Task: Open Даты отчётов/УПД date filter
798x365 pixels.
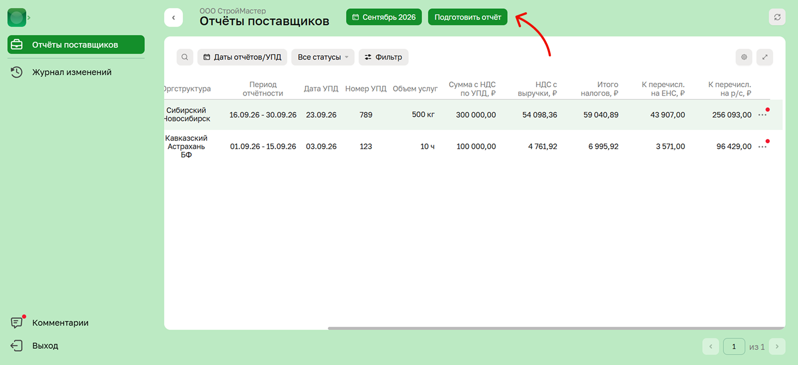Action: 242,57
